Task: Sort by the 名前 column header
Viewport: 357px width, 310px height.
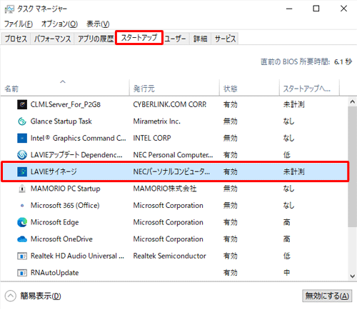Action: [65, 88]
